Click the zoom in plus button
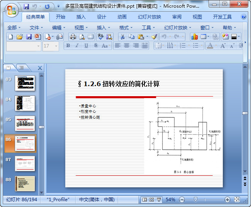This screenshot has height=207, width=251. (227, 200)
